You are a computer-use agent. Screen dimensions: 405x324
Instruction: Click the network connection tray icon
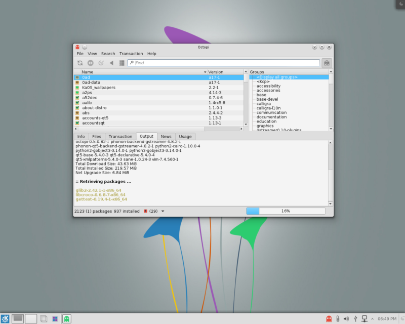[x=364, y=319]
